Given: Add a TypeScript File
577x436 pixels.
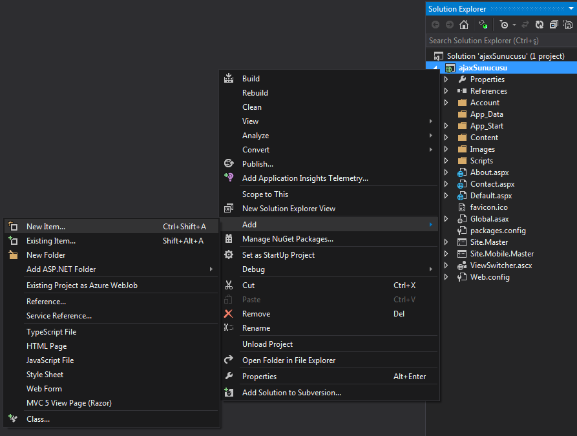Looking at the screenshot, I should [112, 332].
